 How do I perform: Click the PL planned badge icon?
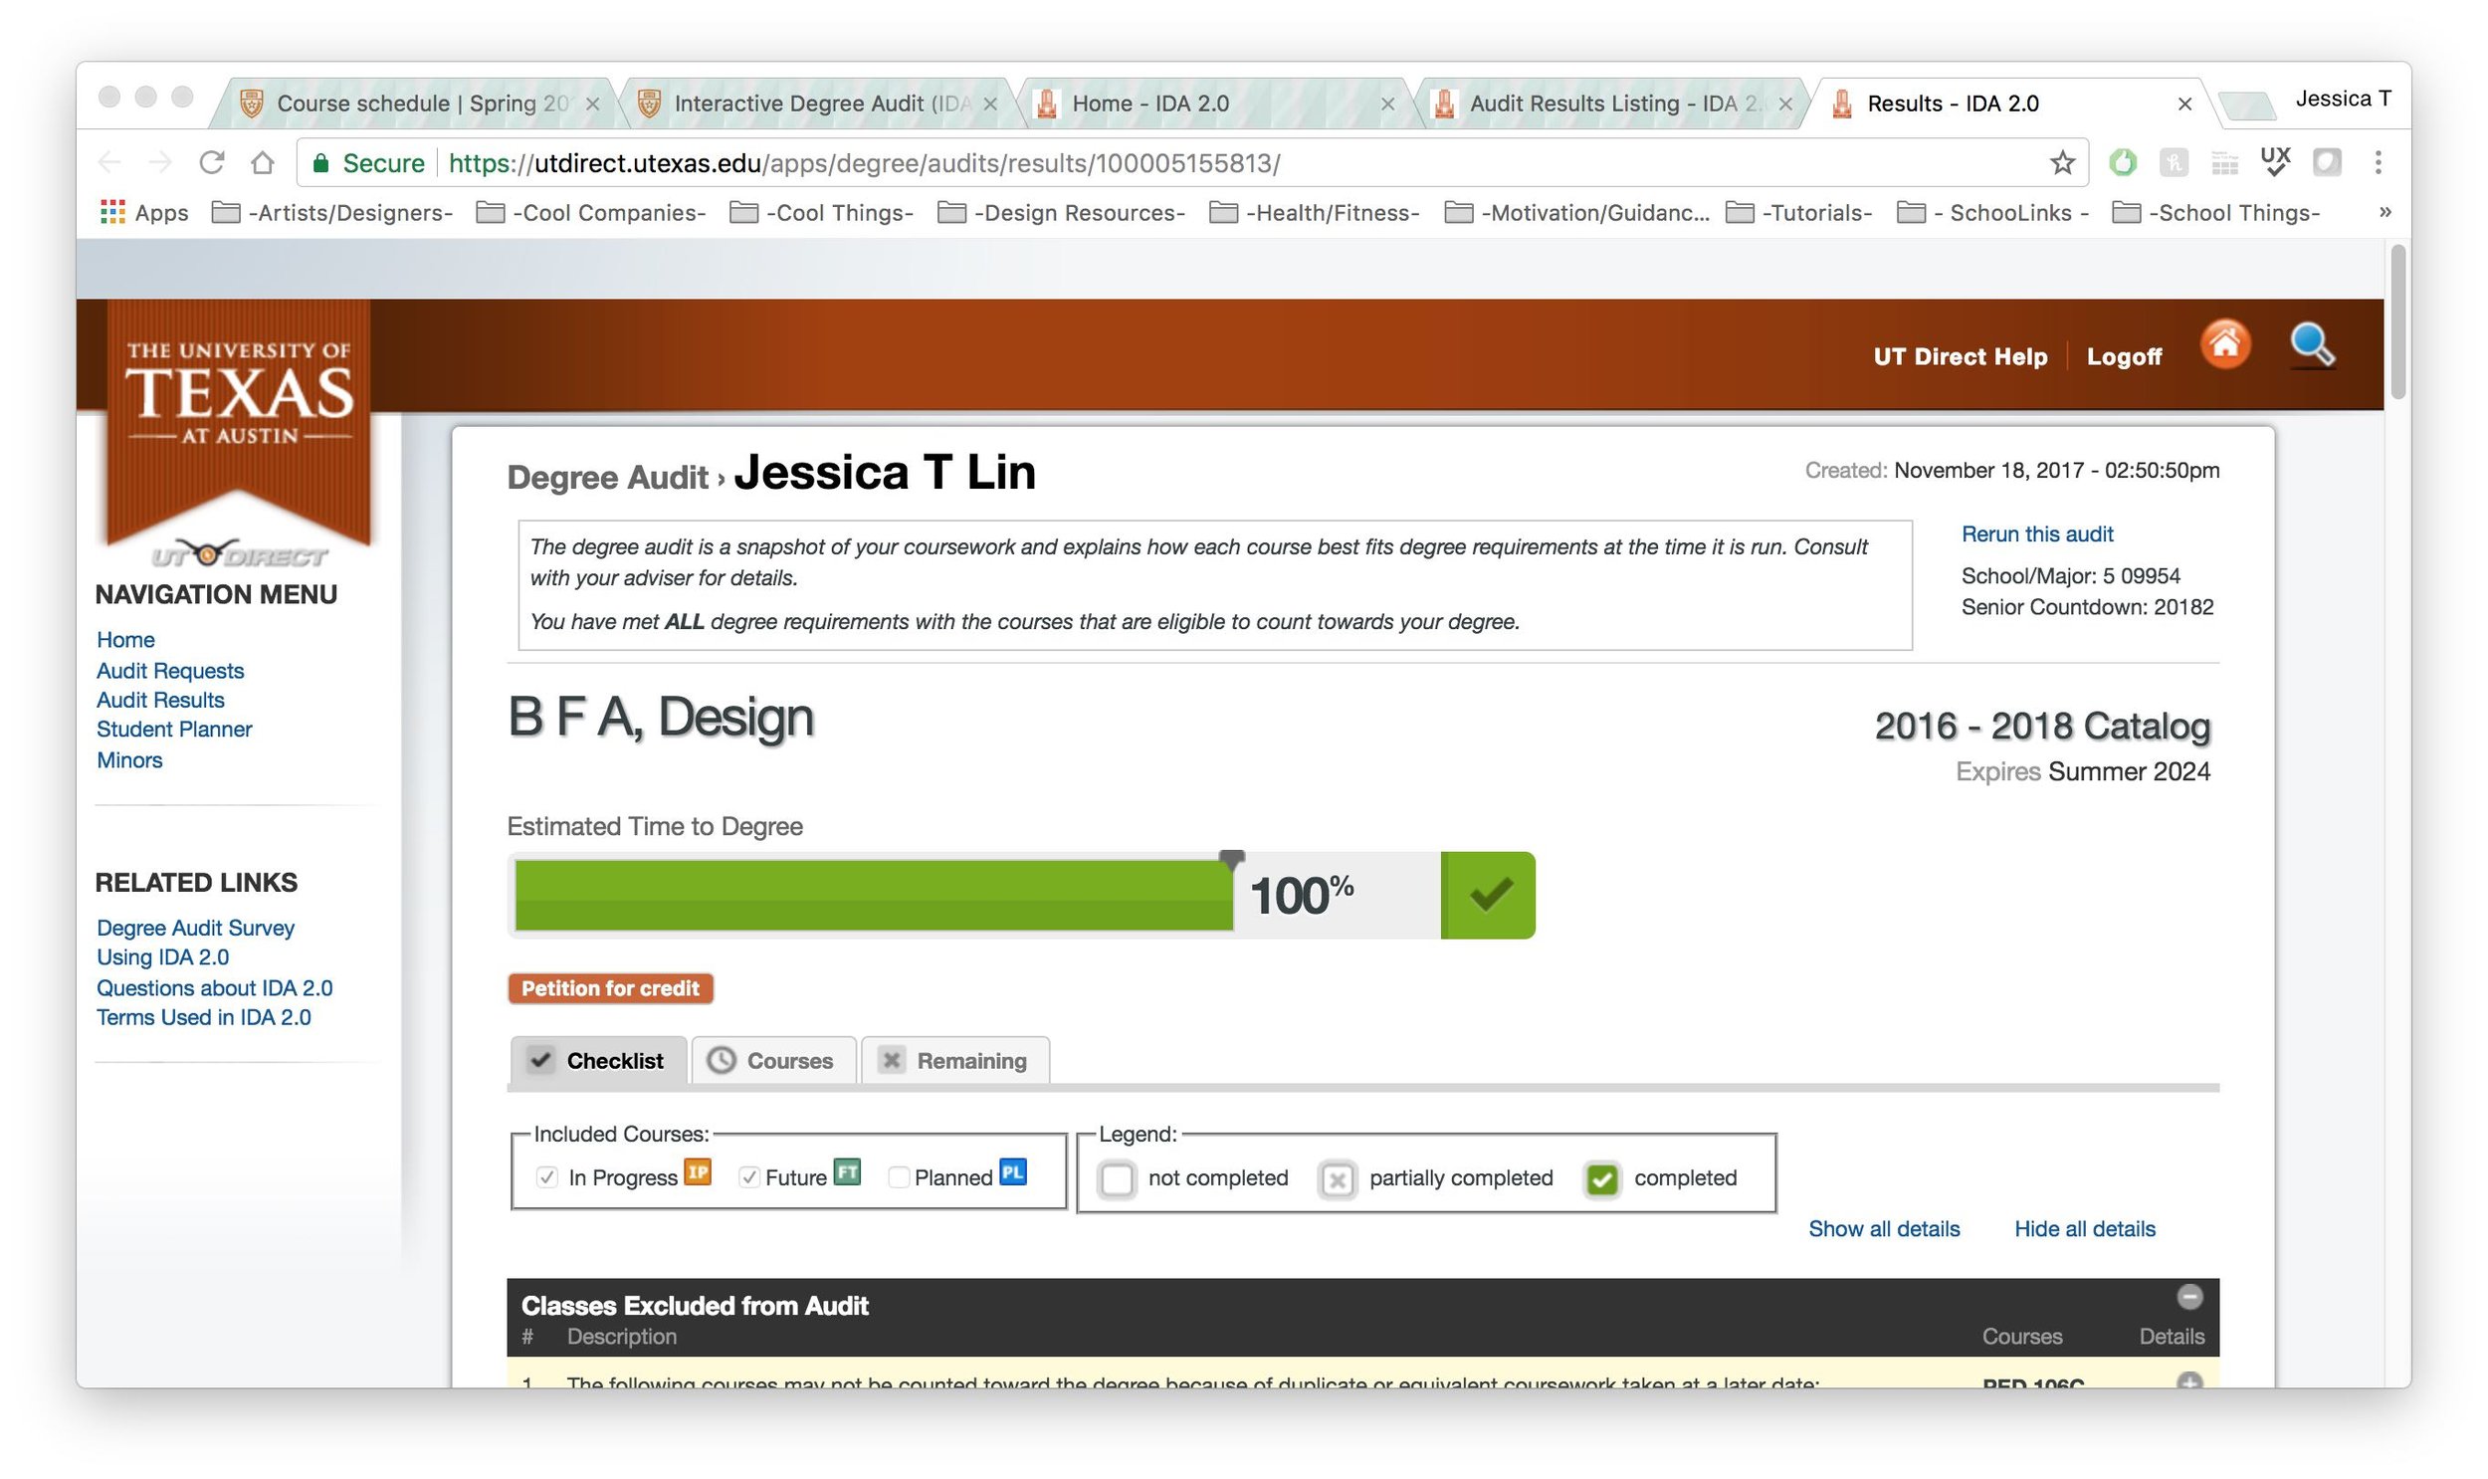click(x=1012, y=1171)
